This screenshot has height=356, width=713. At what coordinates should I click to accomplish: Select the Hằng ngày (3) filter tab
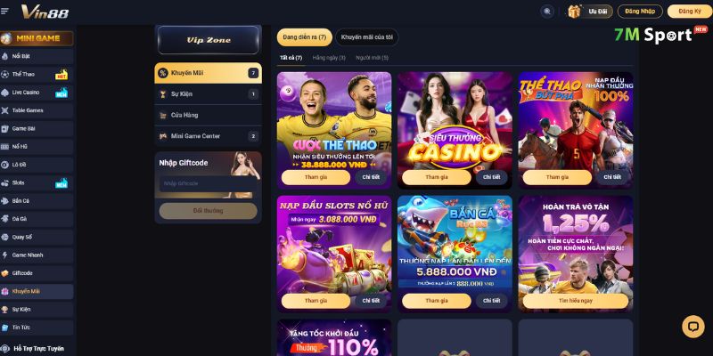point(329,58)
